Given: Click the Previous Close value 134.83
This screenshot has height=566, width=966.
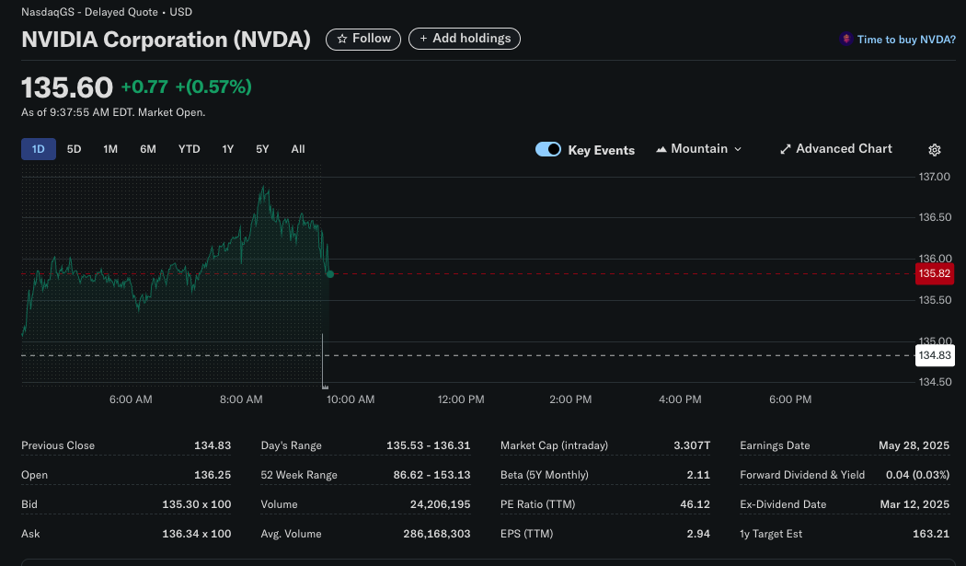Looking at the screenshot, I should tap(213, 445).
